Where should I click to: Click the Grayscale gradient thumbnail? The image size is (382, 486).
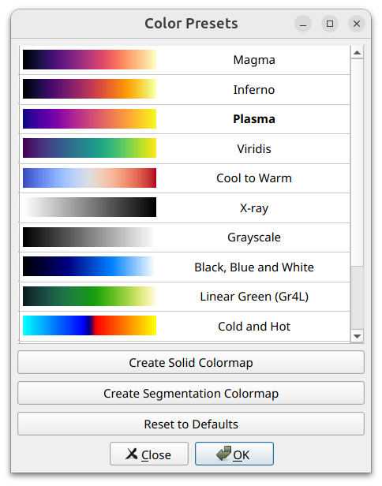pos(89,237)
